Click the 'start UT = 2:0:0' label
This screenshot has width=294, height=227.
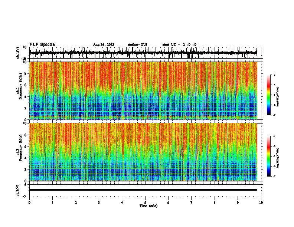(179, 45)
